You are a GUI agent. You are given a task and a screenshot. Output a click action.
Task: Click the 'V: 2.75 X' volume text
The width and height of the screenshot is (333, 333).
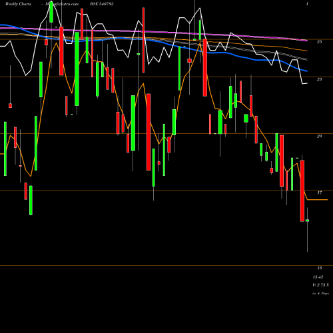pos(320,285)
